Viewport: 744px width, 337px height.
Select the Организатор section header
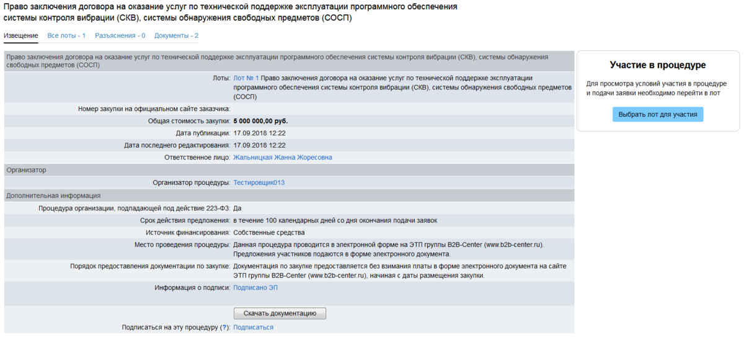click(x=26, y=170)
